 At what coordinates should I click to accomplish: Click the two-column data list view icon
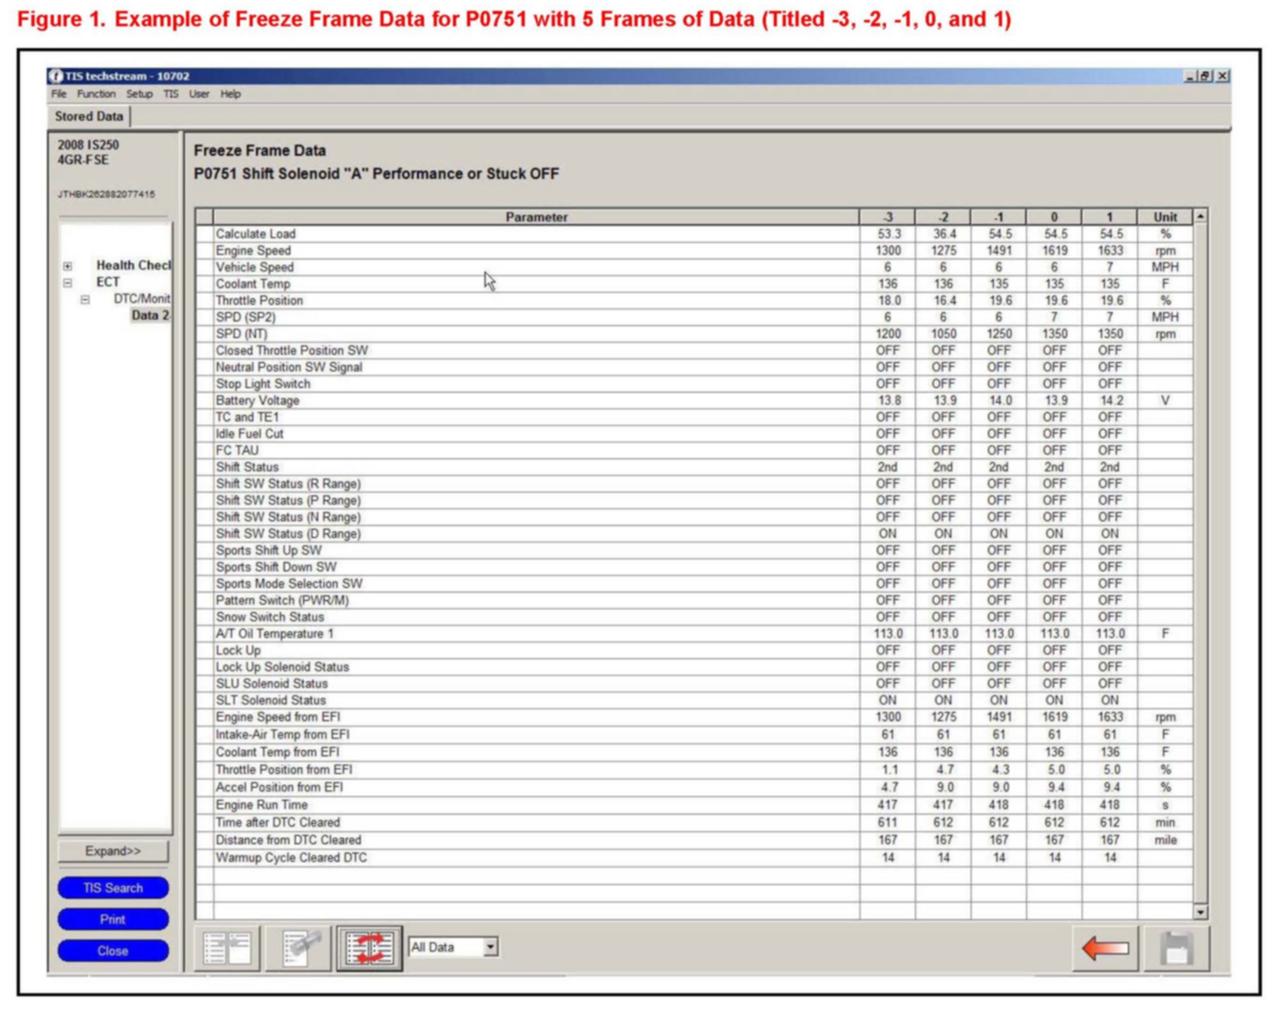pos(227,948)
